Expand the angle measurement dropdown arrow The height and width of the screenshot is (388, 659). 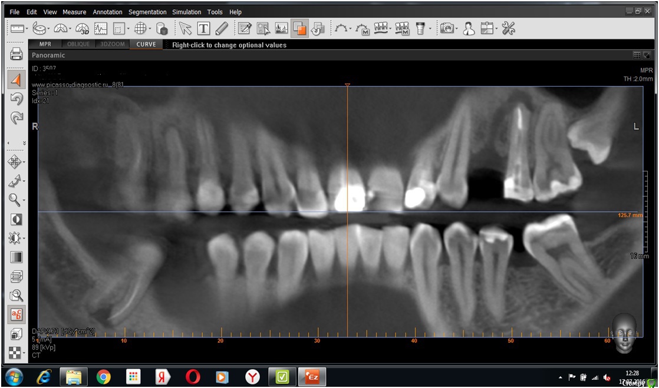[70, 29]
